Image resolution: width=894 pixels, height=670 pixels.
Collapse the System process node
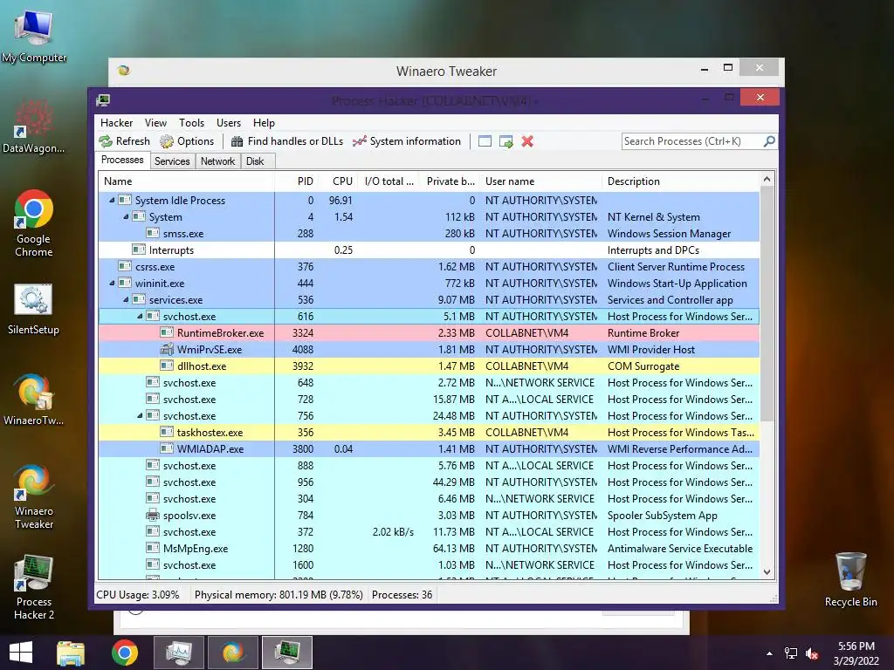(126, 216)
